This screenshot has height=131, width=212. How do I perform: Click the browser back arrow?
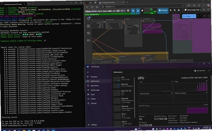(87, 7)
